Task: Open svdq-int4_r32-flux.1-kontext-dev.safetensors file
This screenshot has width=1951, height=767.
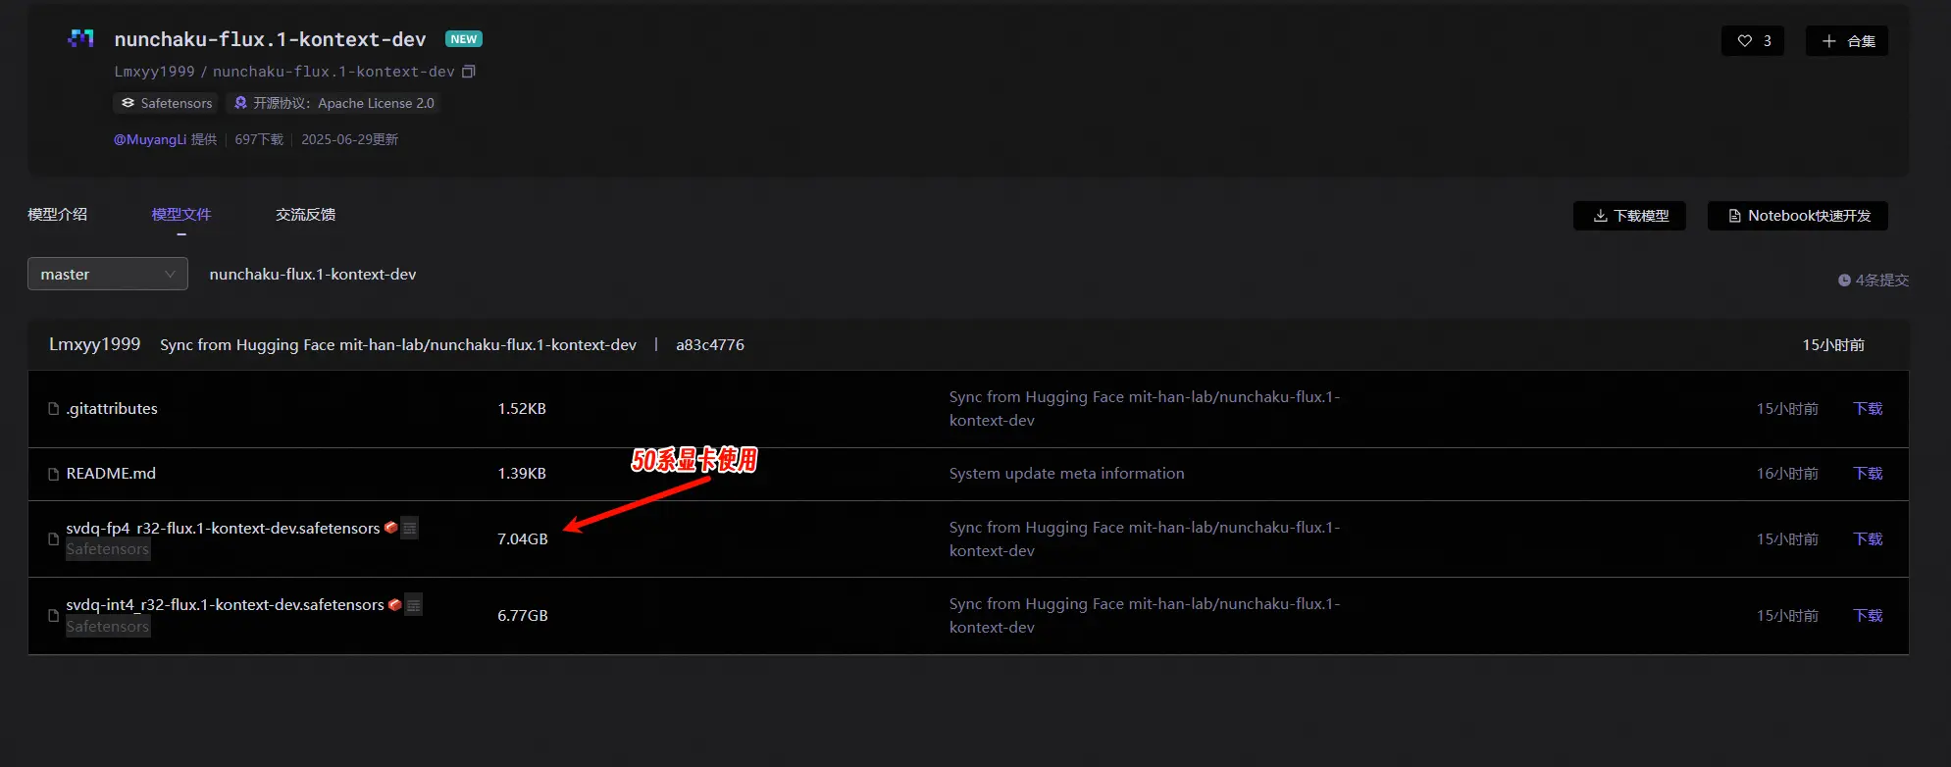Action: (x=225, y=605)
